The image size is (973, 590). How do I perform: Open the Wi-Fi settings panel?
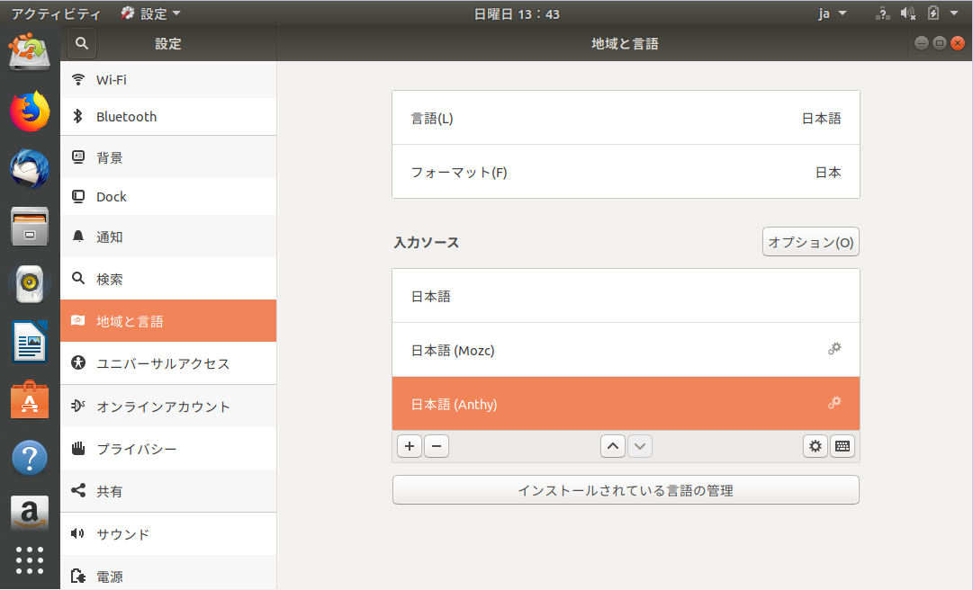tap(168, 80)
